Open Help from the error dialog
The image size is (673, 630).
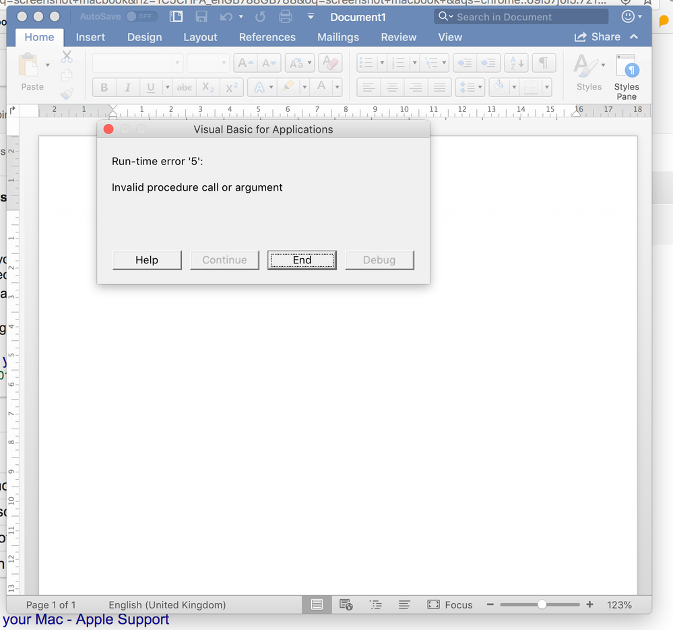(x=147, y=259)
